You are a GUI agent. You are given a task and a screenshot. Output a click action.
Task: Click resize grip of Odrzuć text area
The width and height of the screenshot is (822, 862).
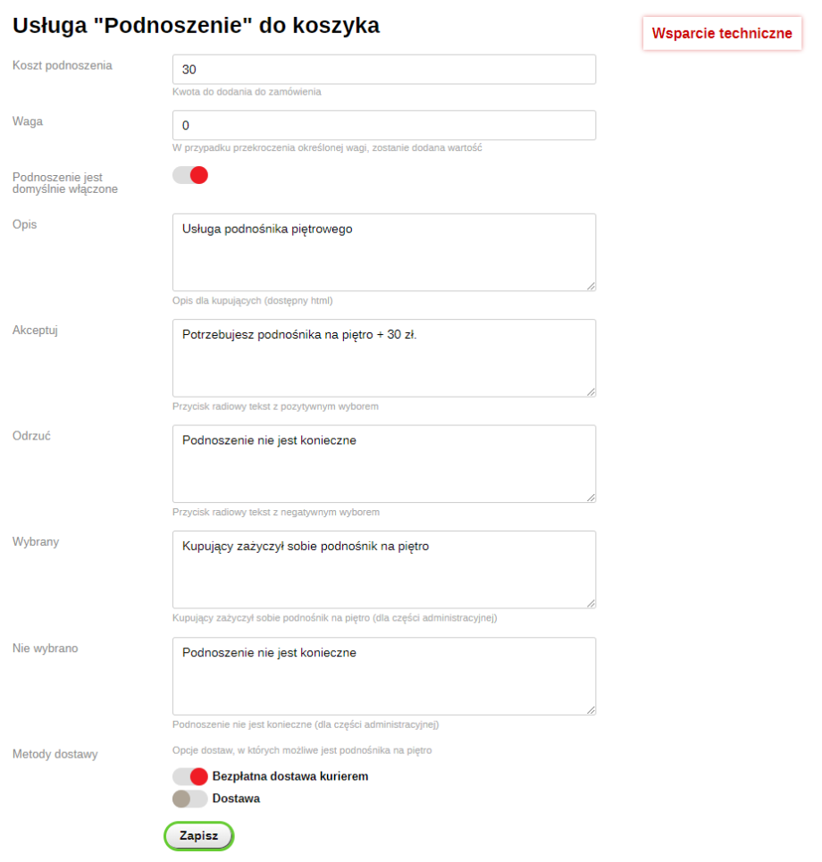591,498
